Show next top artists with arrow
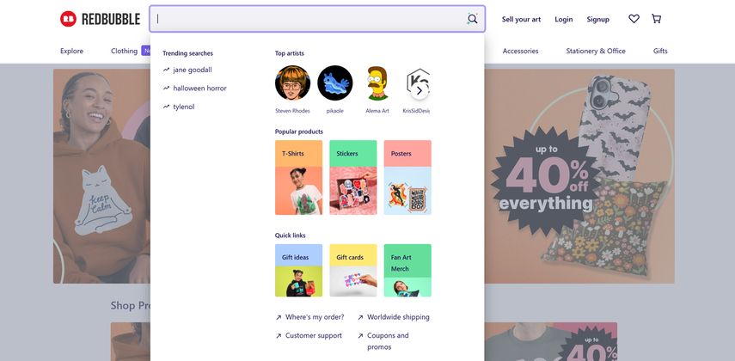 click(420, 90)
